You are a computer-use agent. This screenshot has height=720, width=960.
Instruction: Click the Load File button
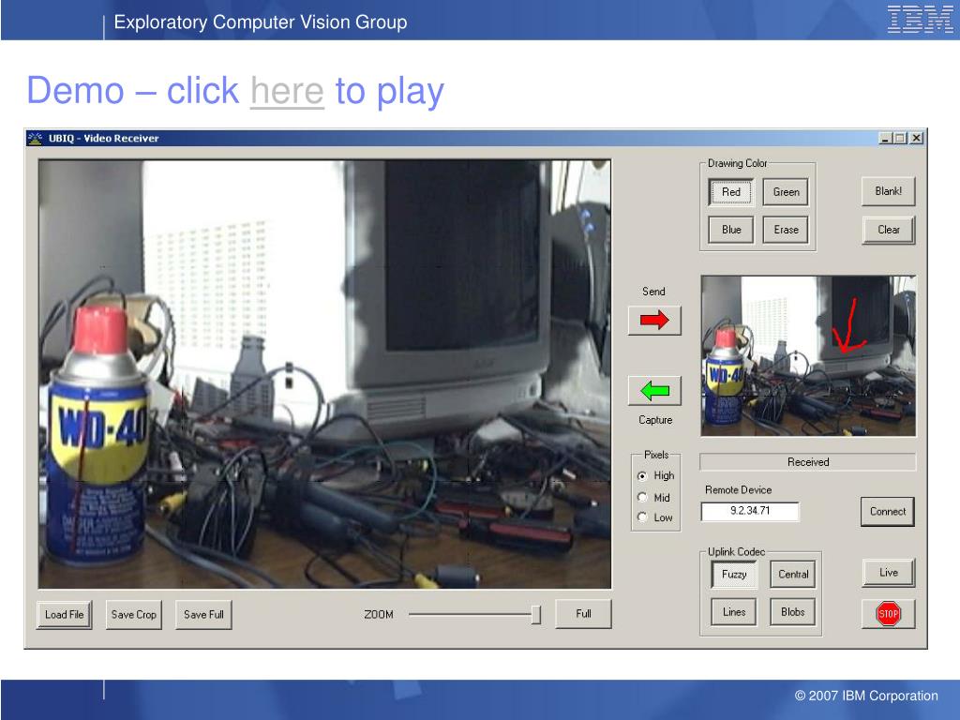(65, 615)
